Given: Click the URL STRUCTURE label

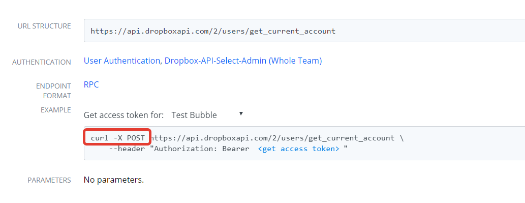Looking at the screenshot, I should pyautogui.click(x=44, y=26).
